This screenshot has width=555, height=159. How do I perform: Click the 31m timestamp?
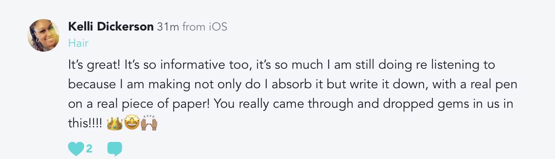(x=168, y=27)
